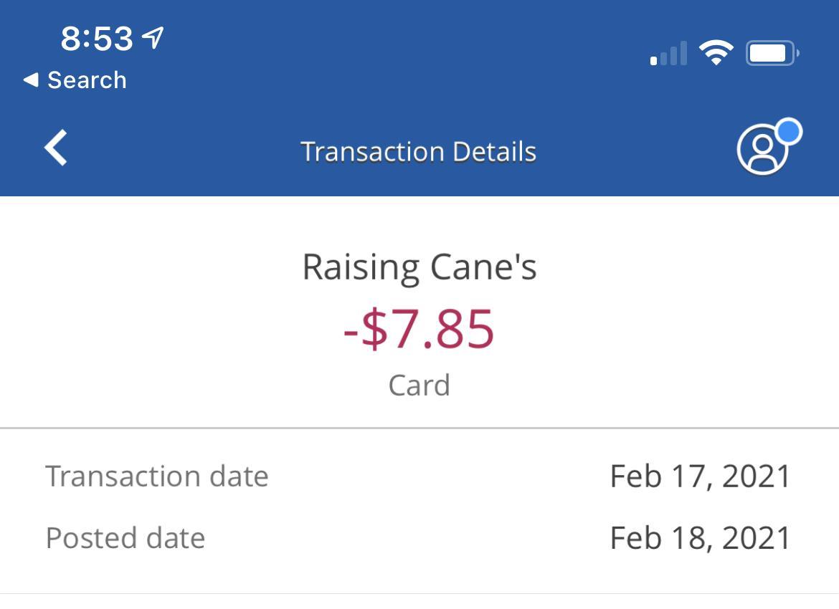Tap the back chevron in the header
Image resolution: width=839 pixels, height=609 pixels.
click(x=56, y=148)
